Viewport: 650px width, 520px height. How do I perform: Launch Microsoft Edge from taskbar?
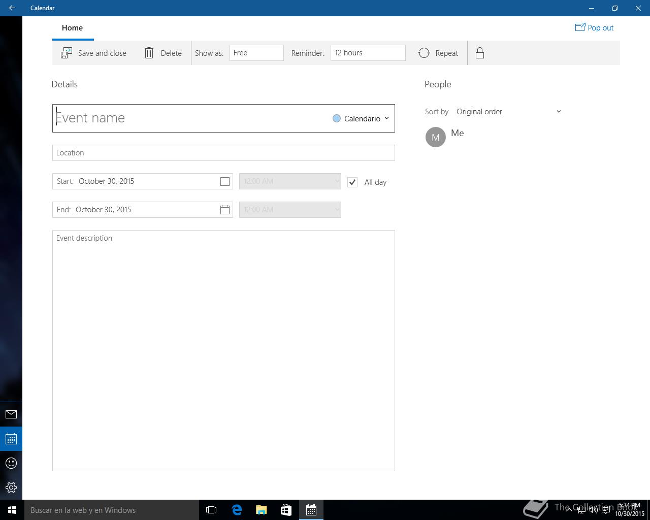click(237, 510)
